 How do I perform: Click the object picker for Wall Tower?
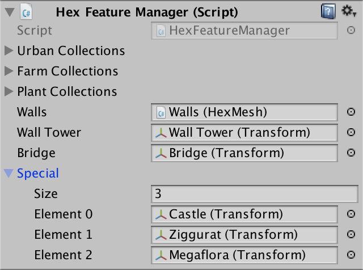[x=351, y=132]
